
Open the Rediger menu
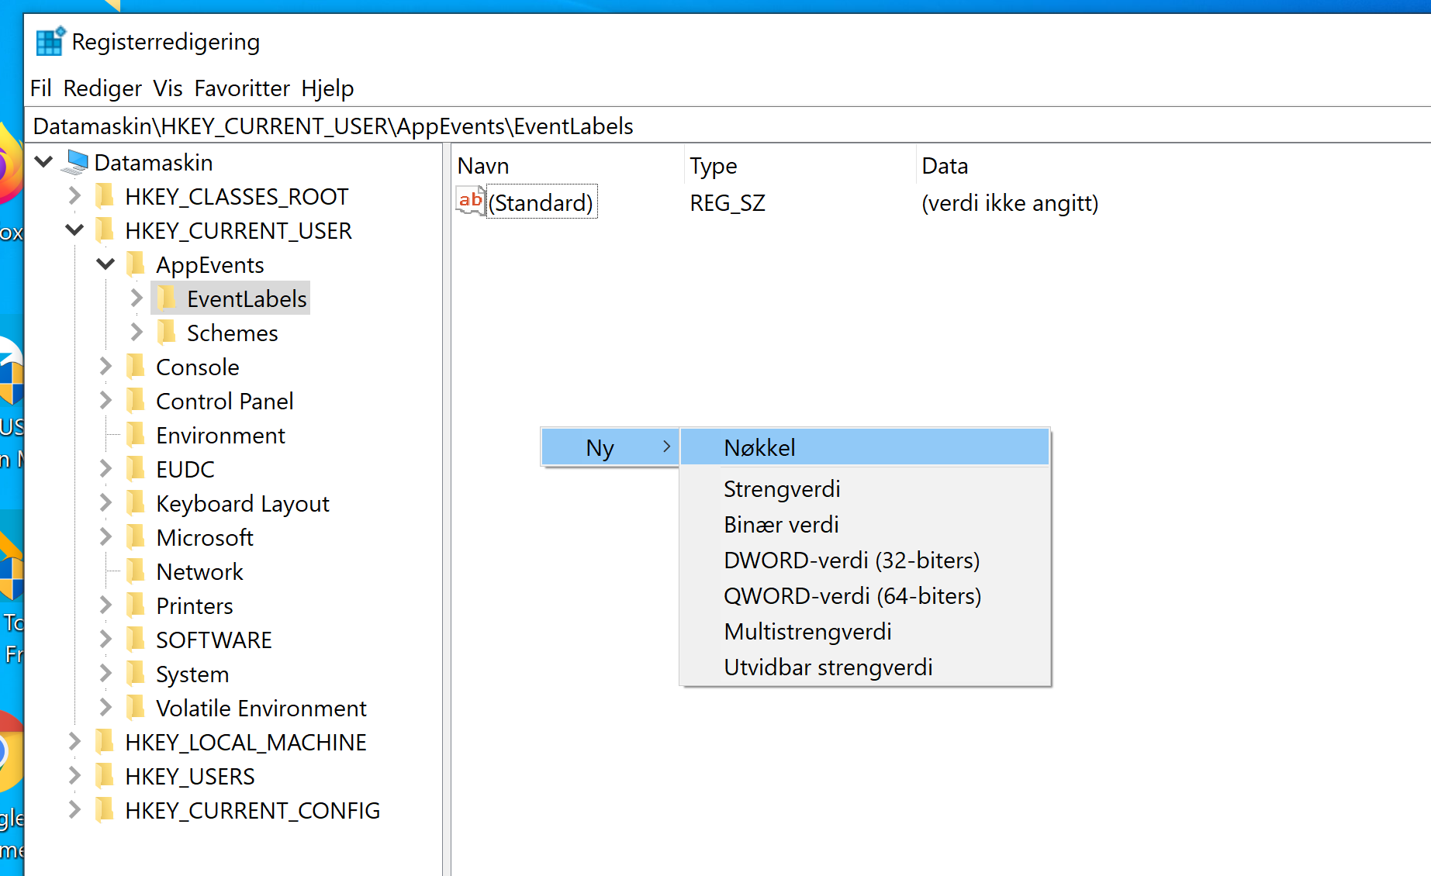coord(102,88)
